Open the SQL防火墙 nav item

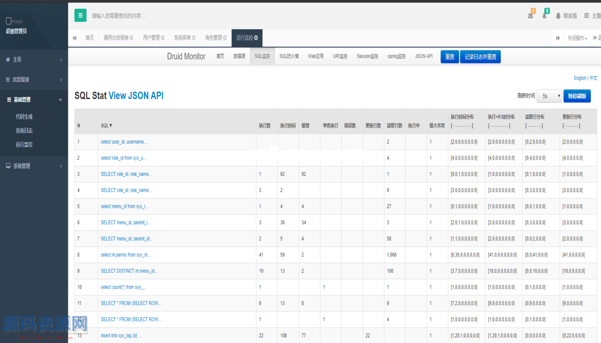tap(289, 56)
